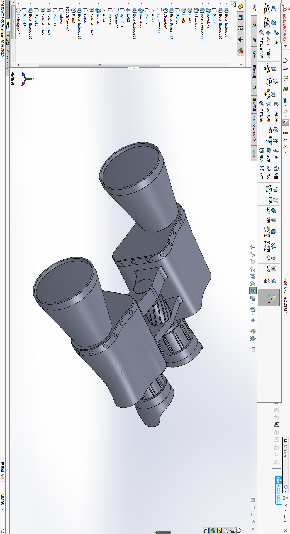Viewport: 290px width, 534px height.
Task: Open the 钣金 sheet metal tab
Action: 254,54
